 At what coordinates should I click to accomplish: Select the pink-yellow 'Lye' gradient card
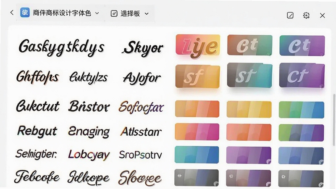coord(198,46)
